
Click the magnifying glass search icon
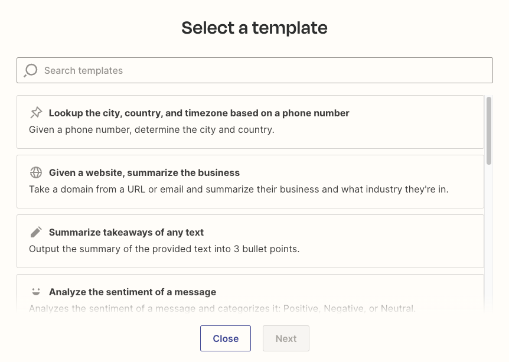point(31,71)
